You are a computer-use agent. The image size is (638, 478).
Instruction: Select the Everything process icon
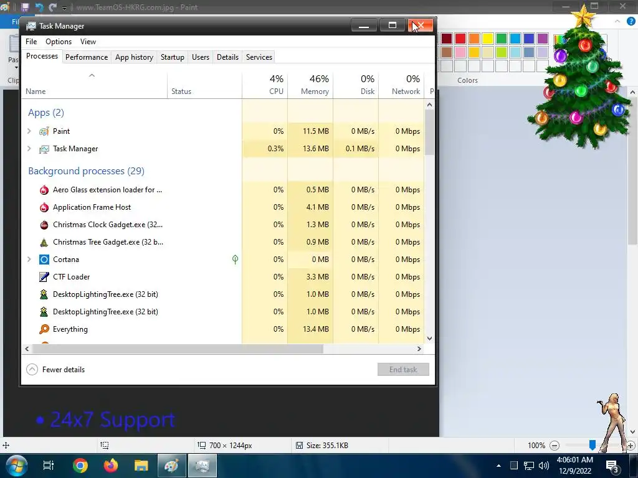coord(44,329)
